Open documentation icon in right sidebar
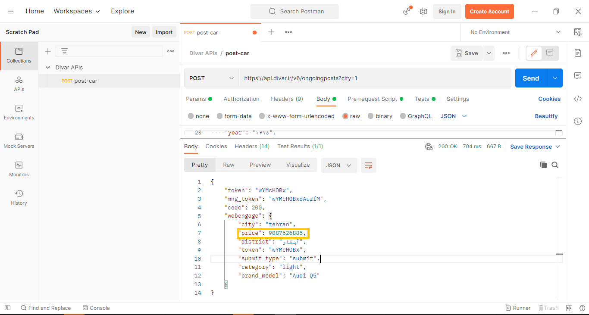Screen dimensions: 589x315 point(578,53)
